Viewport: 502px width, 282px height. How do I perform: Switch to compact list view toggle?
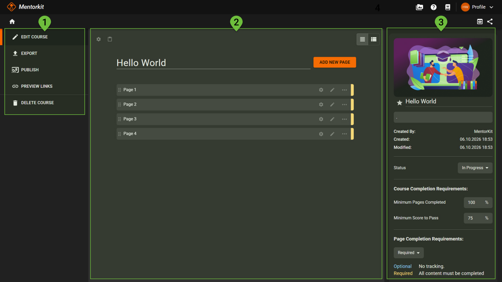(363, 39)
